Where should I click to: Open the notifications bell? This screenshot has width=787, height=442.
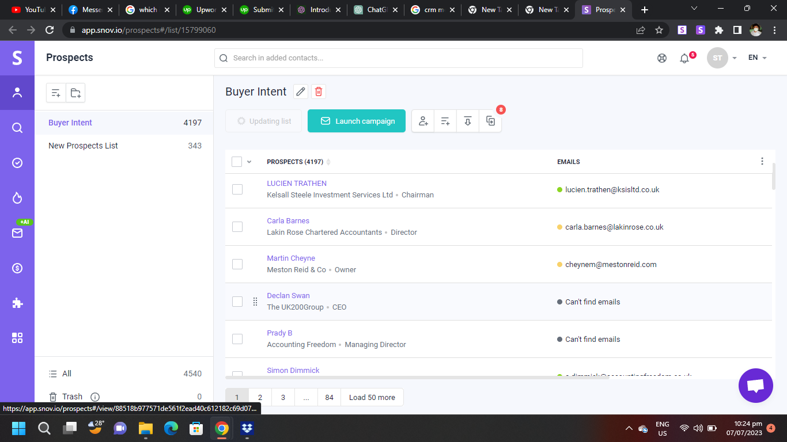coord(684,58)
